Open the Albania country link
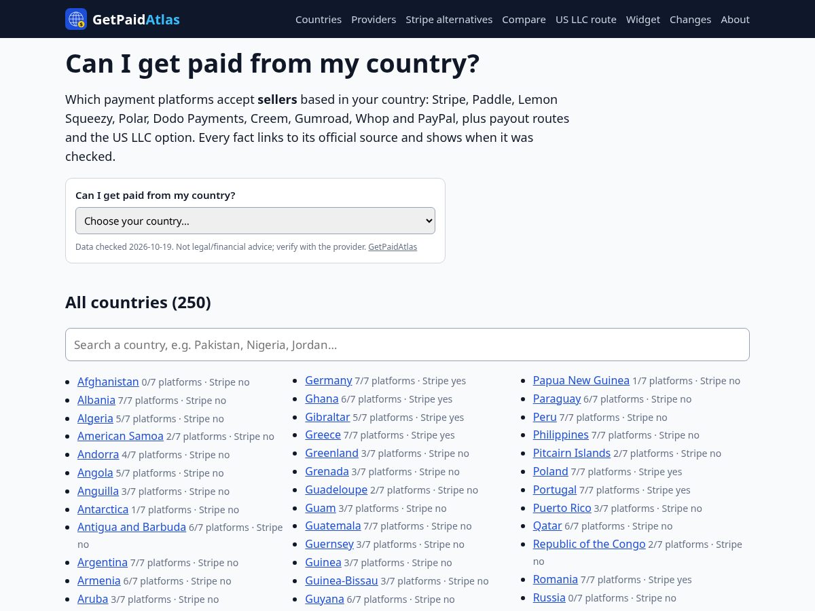Screen dimensions: 815x611 point(96,400)
